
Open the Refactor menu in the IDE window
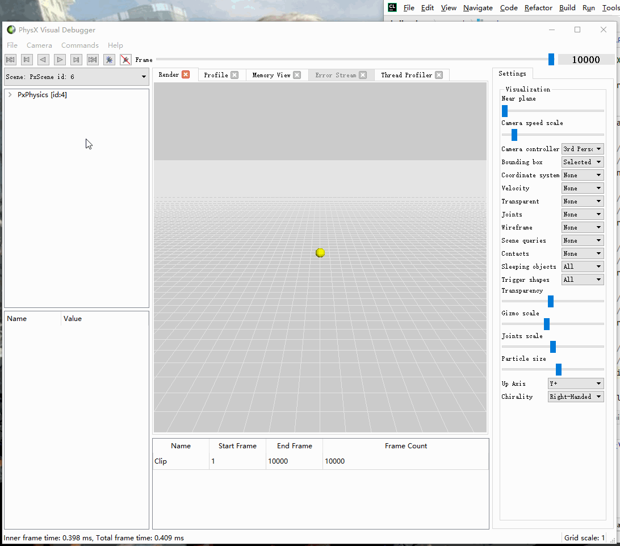click(x=539, y=8)
